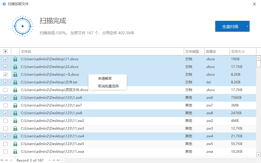261x163 pixels.
Task: Click the lock icon for 11.docx
Action: [15, 59]
